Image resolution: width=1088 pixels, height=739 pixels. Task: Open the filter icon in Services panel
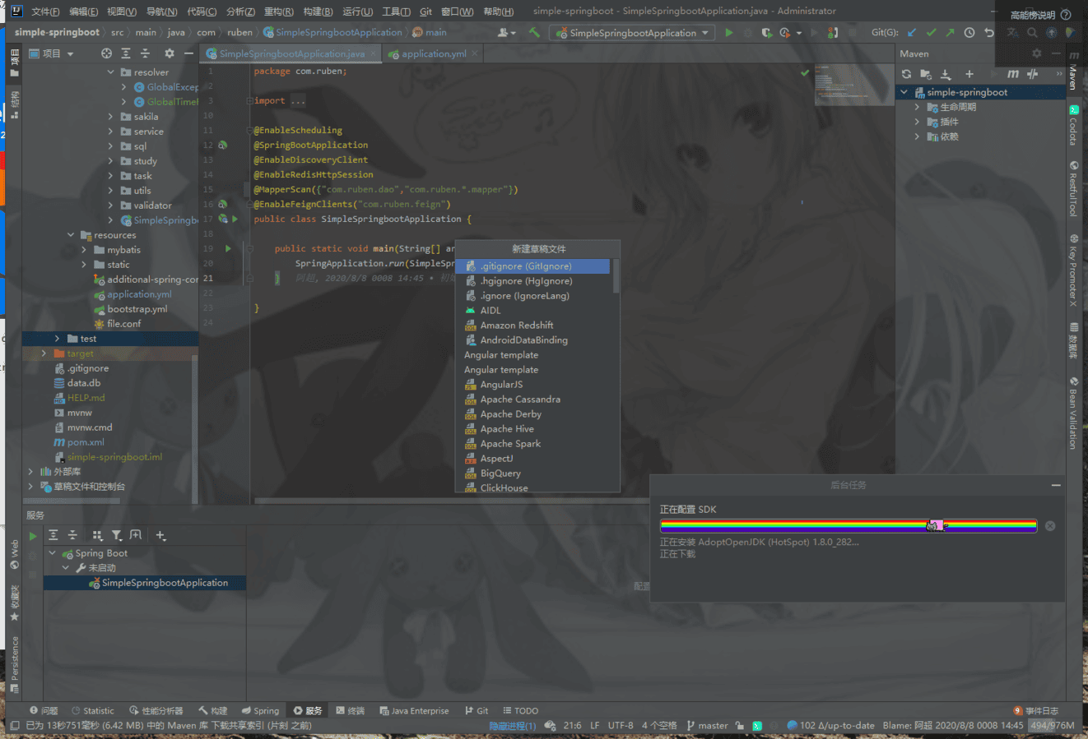point(117,535)
